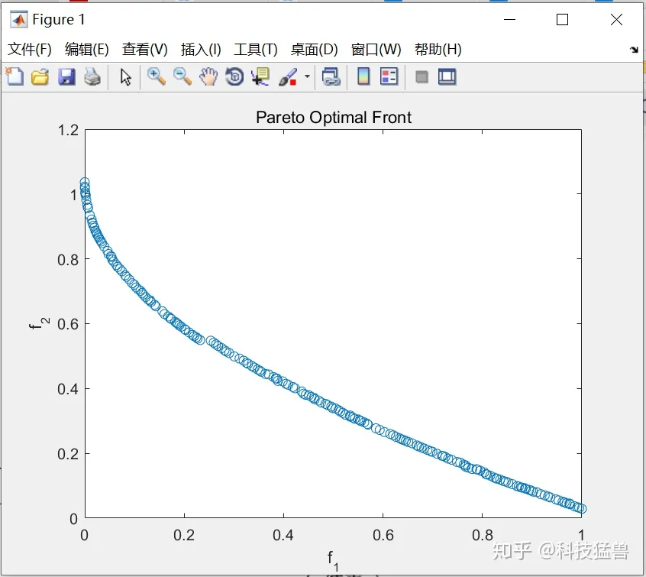646x577 pixels.
Task: Print the figure with the printer icon
Action: click(x=92, y=76)
